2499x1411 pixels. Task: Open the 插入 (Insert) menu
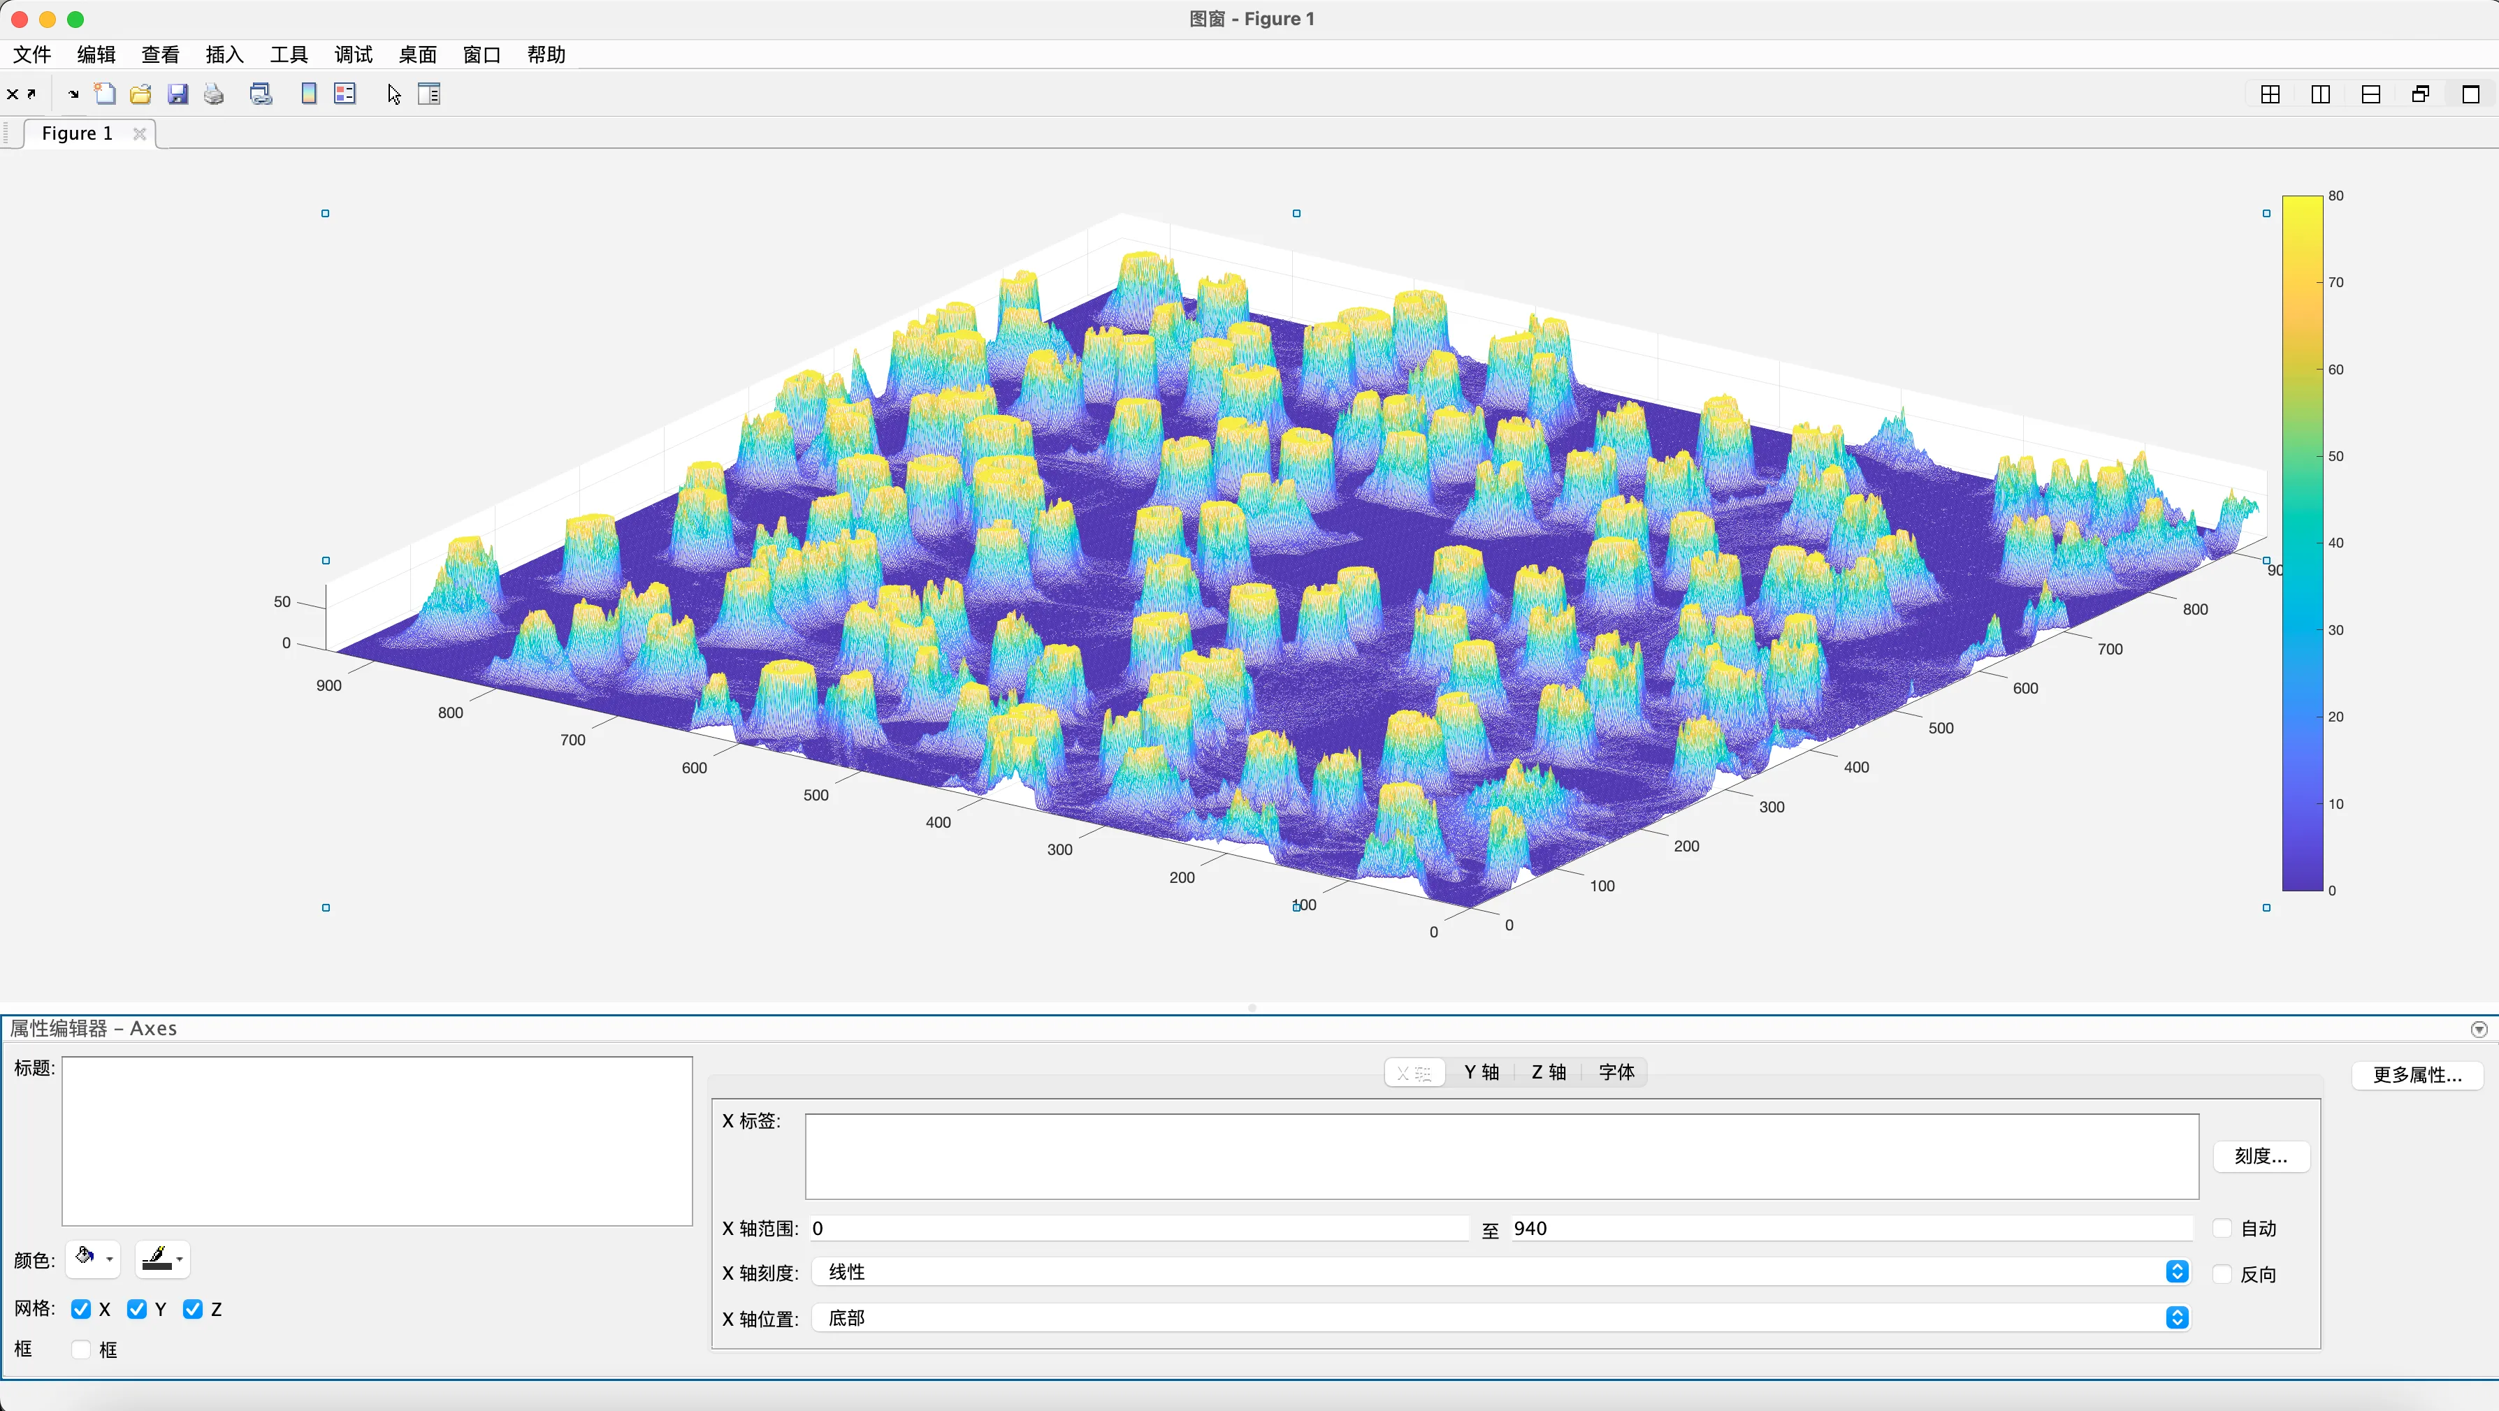point(224,54)
